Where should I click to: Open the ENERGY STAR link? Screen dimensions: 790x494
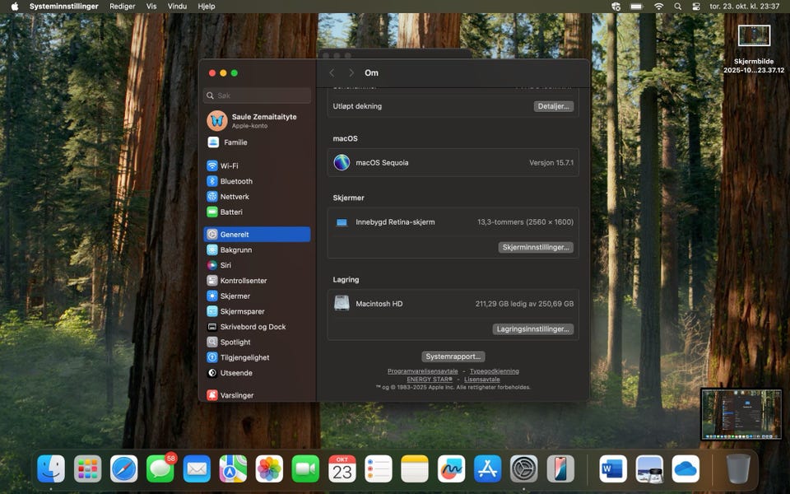click(430, 379)
